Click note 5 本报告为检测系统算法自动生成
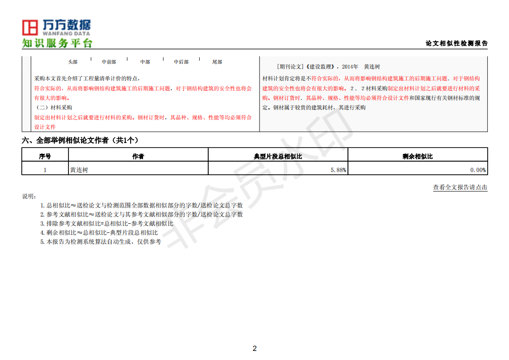Screen dimensions: 509x360 pyautogui.click(x=101, y=242)
